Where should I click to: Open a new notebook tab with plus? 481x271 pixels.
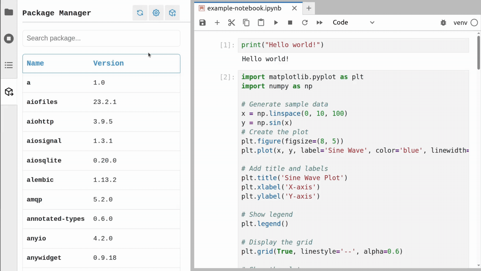[x=308, y=8]
